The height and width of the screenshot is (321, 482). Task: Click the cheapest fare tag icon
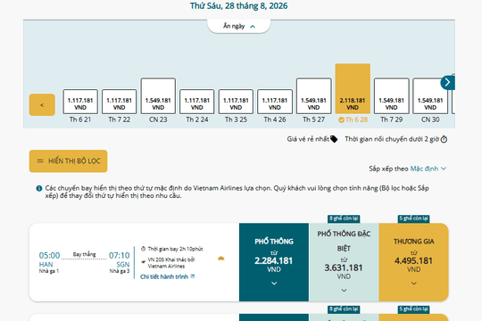334,139
